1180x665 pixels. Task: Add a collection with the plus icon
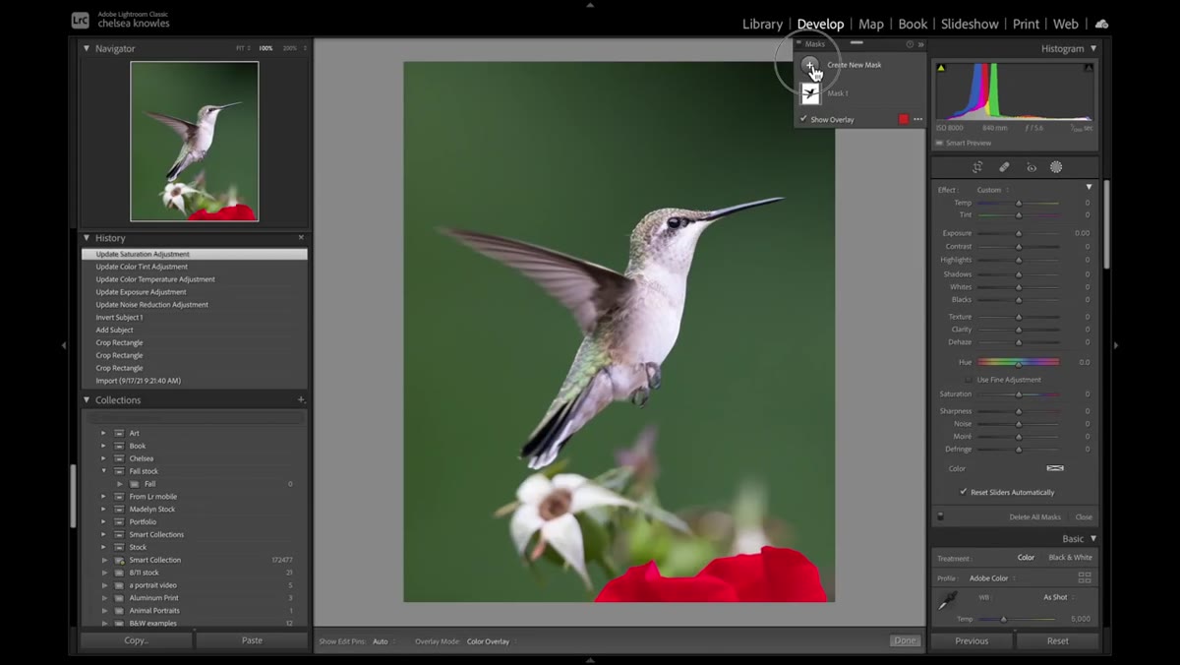point(301,399)
